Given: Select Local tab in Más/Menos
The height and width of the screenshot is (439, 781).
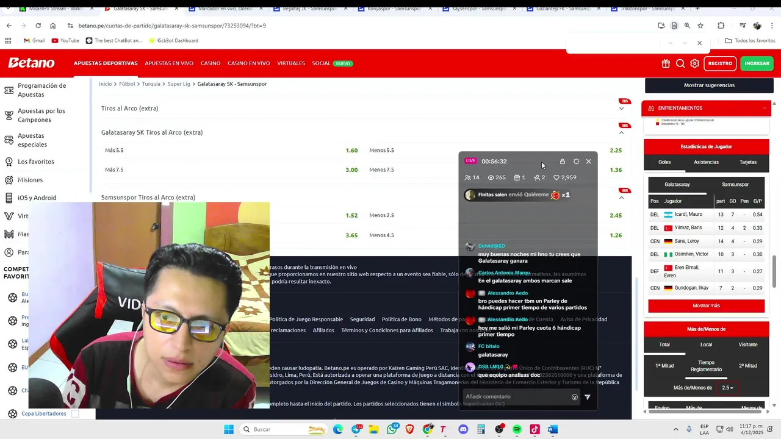Looking at the screenshot, I should click(x=706, y=345).
